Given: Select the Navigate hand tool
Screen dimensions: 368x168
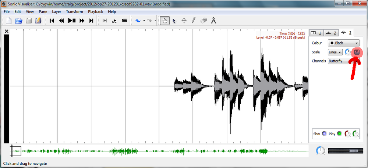Looking at the screenshot, I should click(165, 21).
